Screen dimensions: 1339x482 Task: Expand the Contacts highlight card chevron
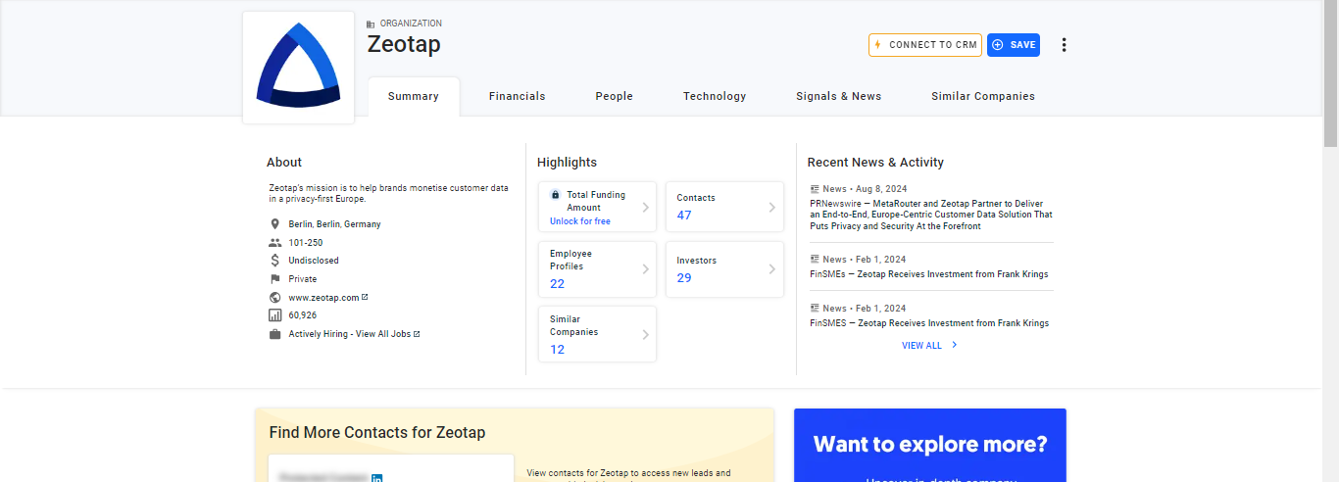pyautogui.click(x=771, y=207)
